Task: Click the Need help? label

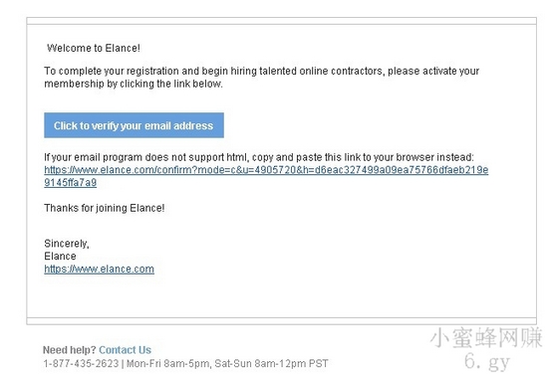Action: coord(69,350)
